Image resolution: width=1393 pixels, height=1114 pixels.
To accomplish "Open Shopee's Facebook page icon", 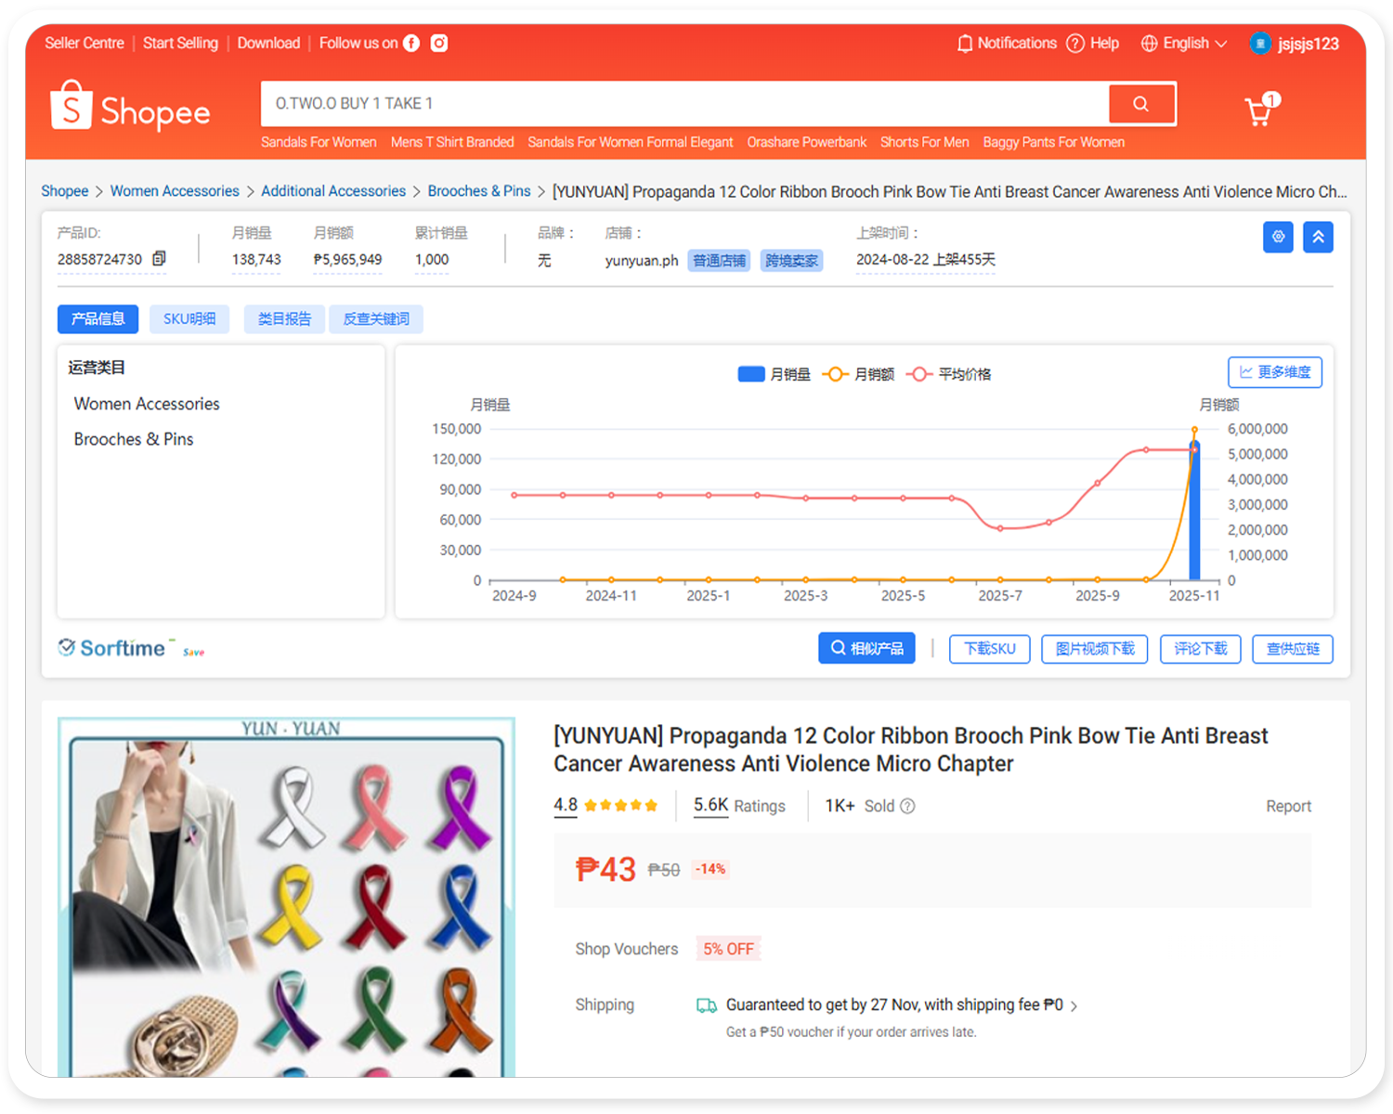I will 411,44.
